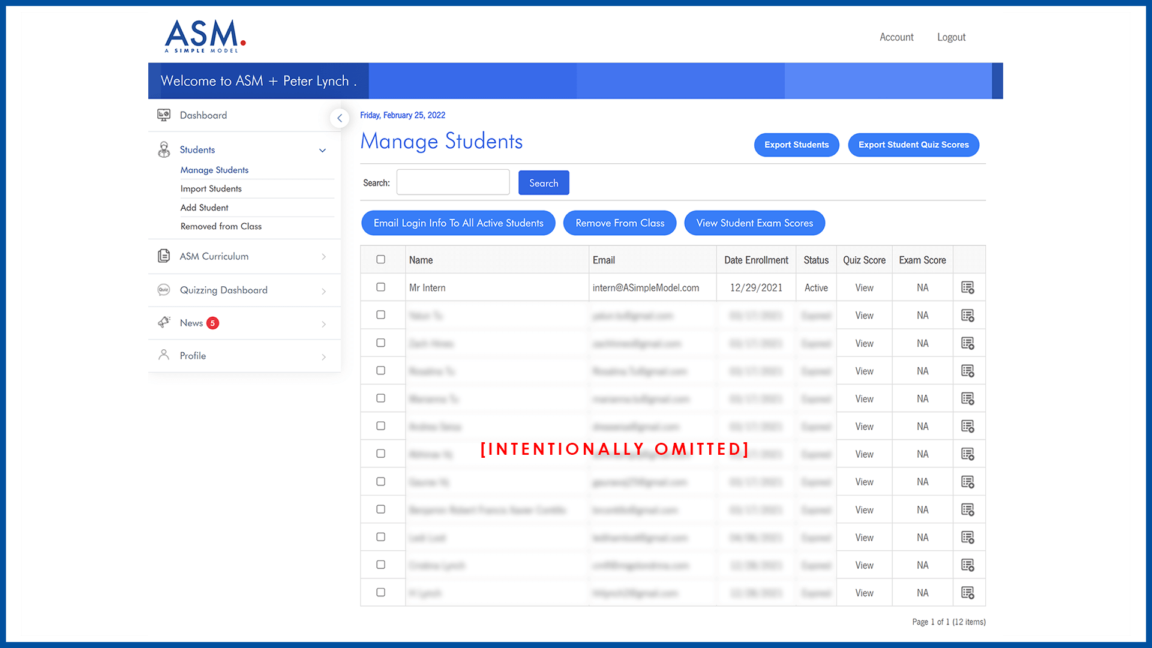Viewport: 1152px width, 648px height.
Task: Click the Quizzing Dashboard quiz icon
Action: 164,290
